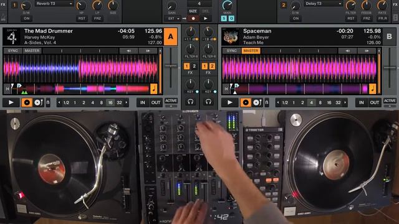Click Deck A tempo pitch fader
399x224 pixels.
pyautogui.click(x=171, y=66)
